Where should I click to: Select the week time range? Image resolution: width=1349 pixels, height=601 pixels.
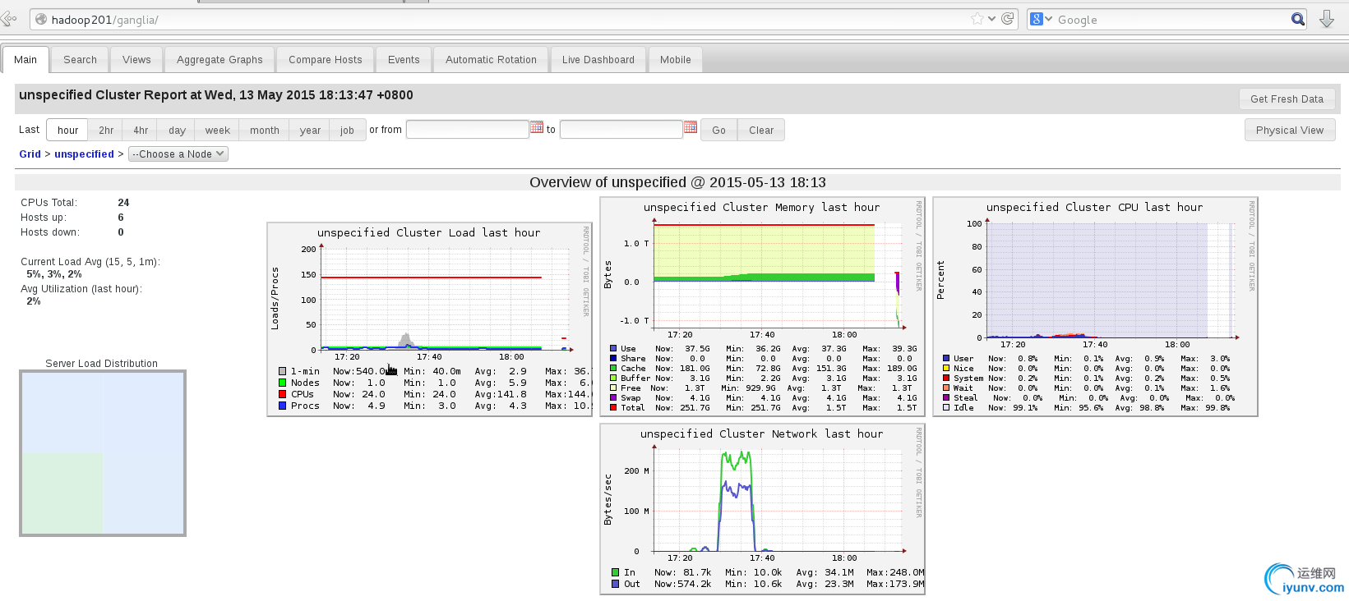click(217, 130)
